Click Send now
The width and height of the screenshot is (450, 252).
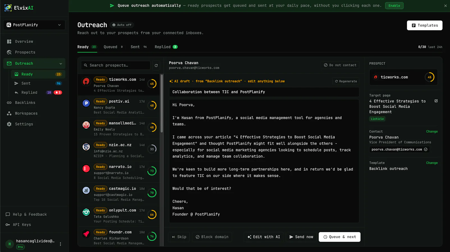click(x=301, y=237)
